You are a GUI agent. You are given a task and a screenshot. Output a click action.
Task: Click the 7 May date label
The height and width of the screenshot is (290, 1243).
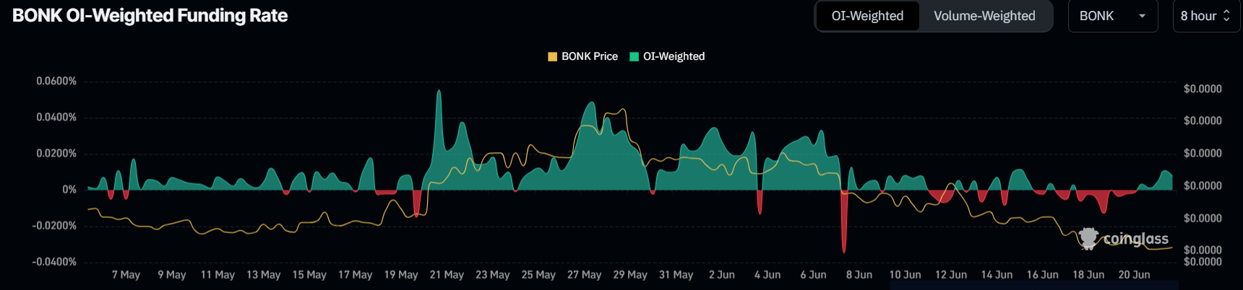126,275
